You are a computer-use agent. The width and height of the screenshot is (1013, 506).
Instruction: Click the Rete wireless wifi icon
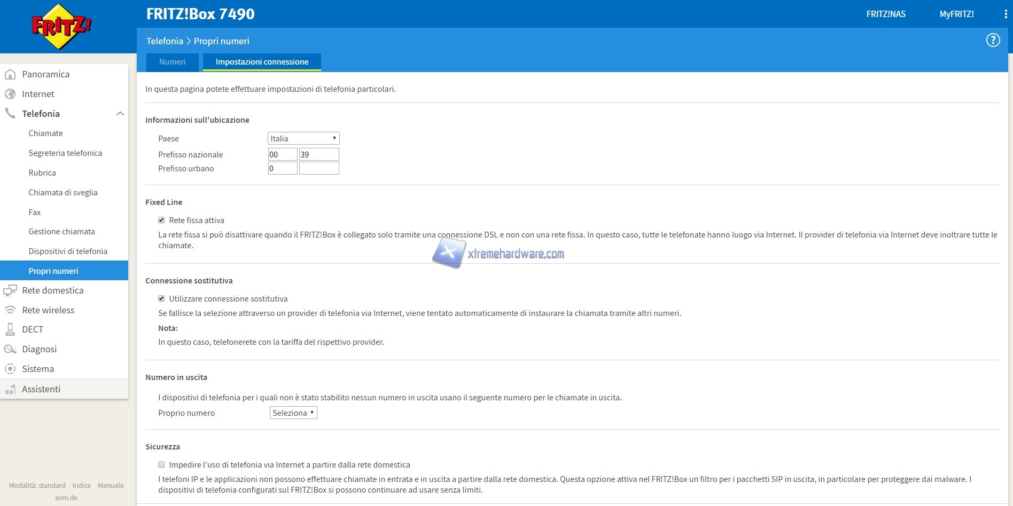[10, 310]
